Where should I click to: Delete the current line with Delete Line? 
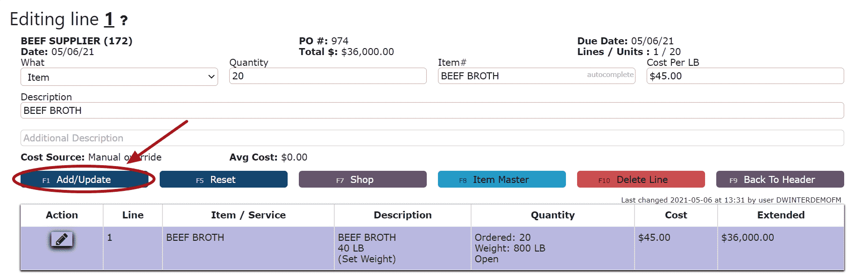click(641, 180)
